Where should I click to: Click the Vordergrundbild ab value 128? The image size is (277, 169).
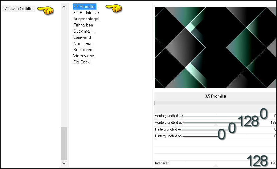coord(273,123)
